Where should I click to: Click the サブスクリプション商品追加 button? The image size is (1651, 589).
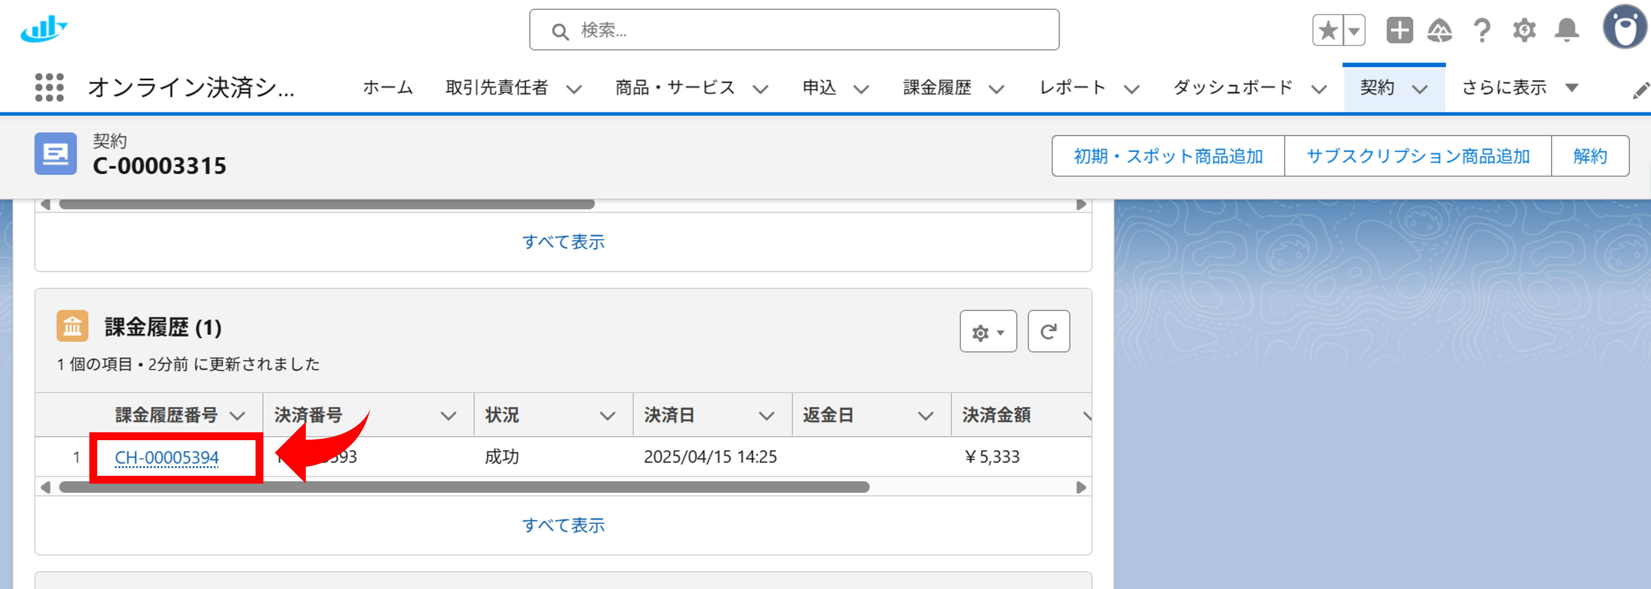pos(1417,156)
